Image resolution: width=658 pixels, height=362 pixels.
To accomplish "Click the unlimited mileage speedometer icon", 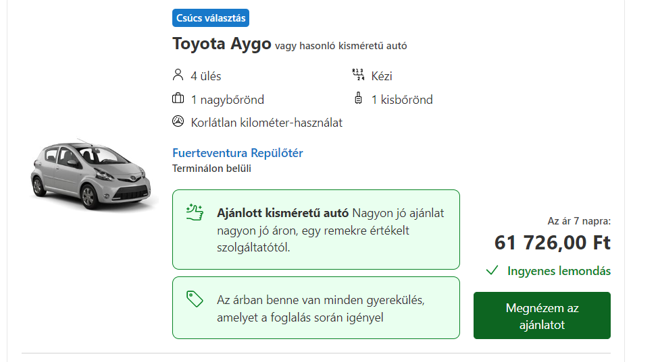I will tap(178, 121).
